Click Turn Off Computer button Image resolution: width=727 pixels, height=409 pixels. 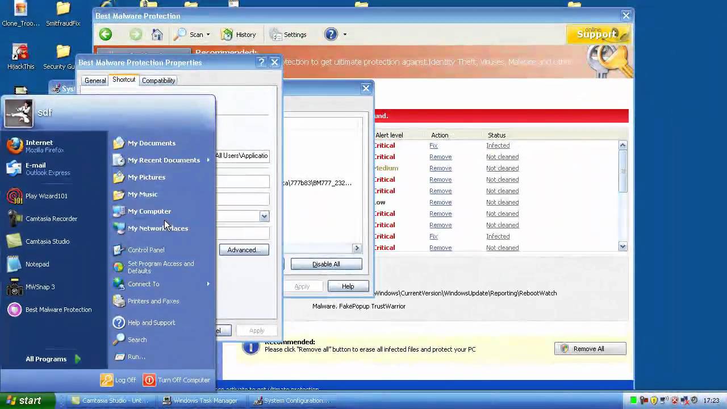click(177, 380)
